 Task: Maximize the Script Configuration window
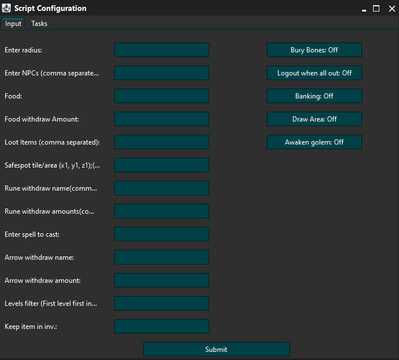coord(376,9)
